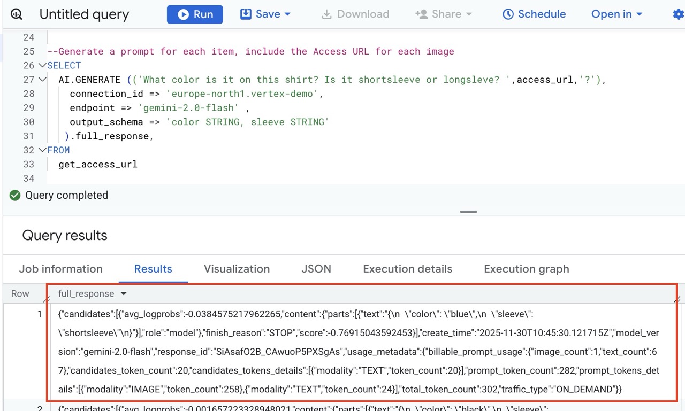The image size is (685, 411).
Task: Collapse the FROM clause at line 32
Action: pyautogui.click(x=42, y=150)
